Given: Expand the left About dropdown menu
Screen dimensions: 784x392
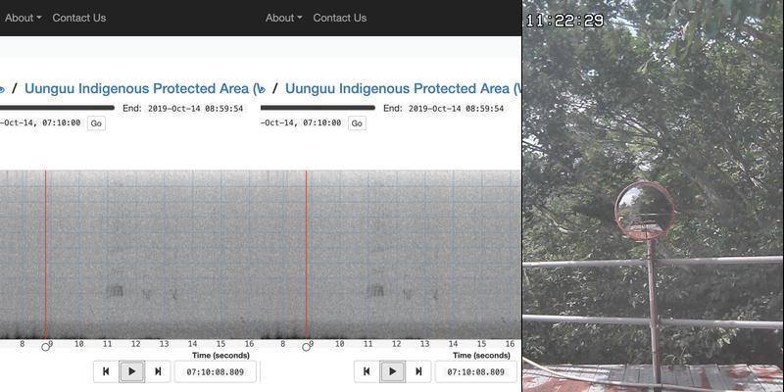Looking at the screenshot, I should (24, 18).
